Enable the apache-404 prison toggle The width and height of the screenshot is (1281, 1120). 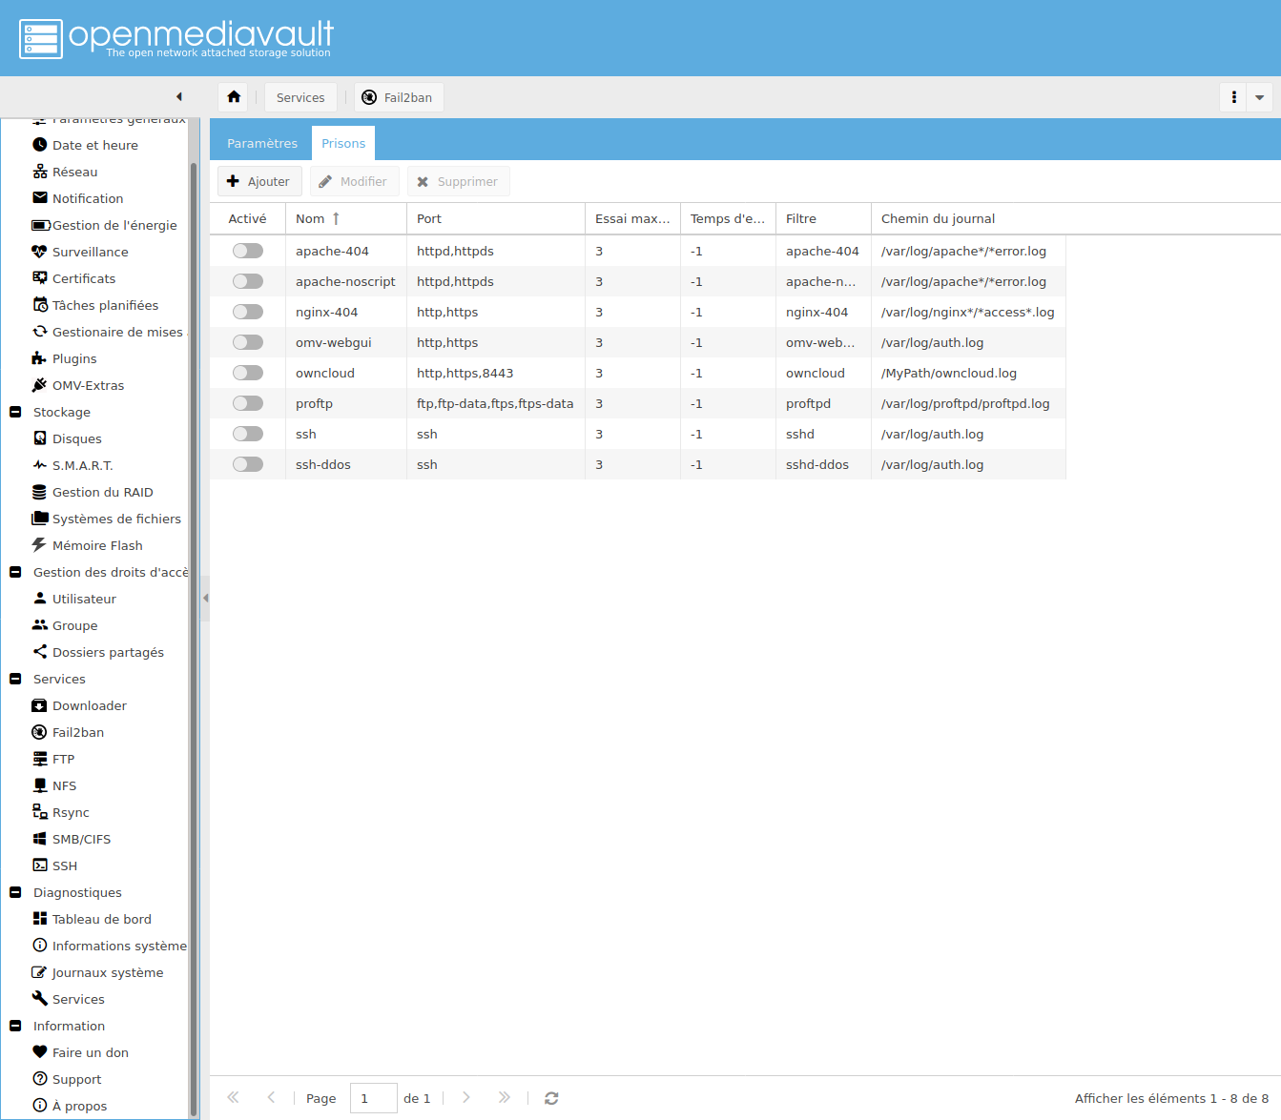point(248,251)
